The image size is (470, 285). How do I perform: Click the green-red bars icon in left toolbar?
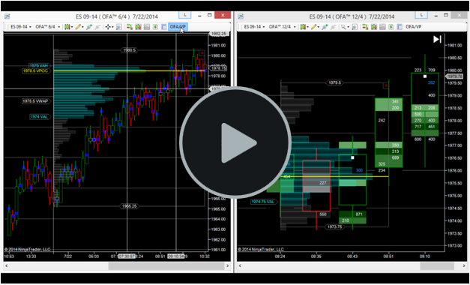pyautogui.click(x=138, y=27)
